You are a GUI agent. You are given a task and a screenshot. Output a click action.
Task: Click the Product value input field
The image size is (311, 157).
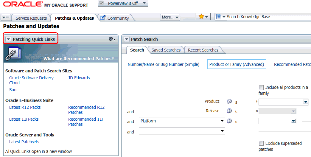click(x=281, y=102)
